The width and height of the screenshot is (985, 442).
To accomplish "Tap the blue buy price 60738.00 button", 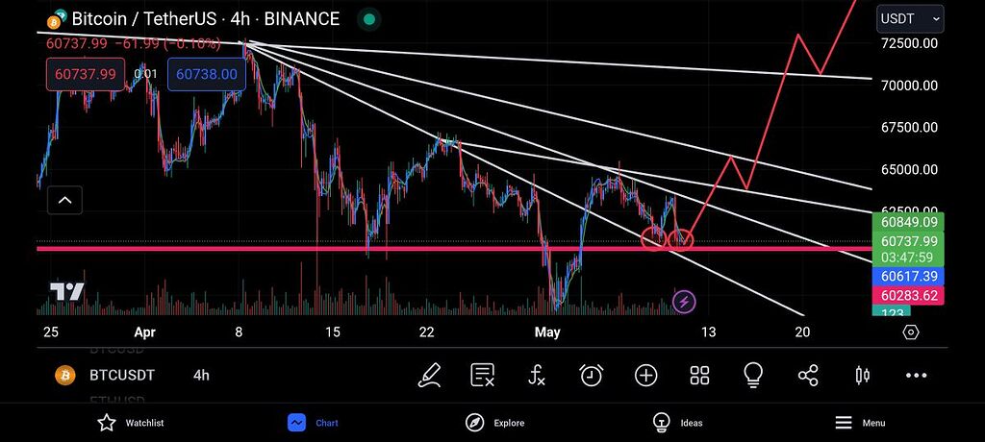I will [206, 74].
